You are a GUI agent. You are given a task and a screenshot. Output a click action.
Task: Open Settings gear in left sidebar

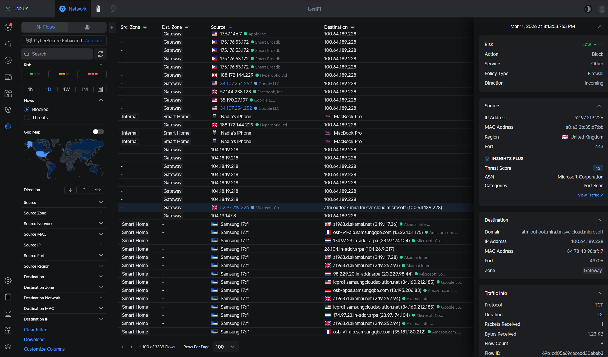click(x=8, y=280)
